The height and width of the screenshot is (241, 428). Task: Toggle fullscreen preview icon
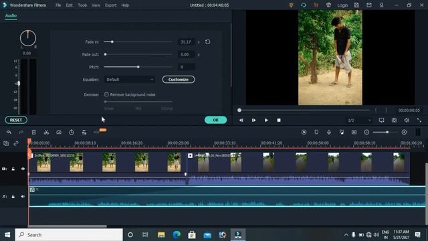(419, 120)
